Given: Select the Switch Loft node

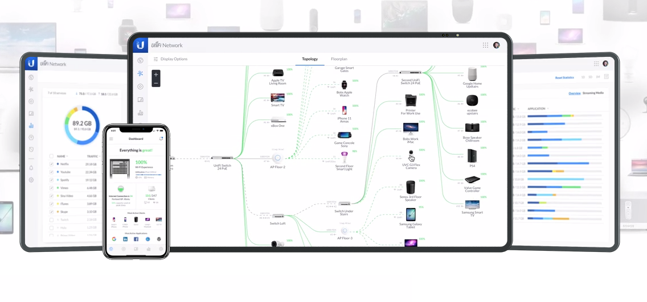Looking at the screenshot, I should point(278,219).
